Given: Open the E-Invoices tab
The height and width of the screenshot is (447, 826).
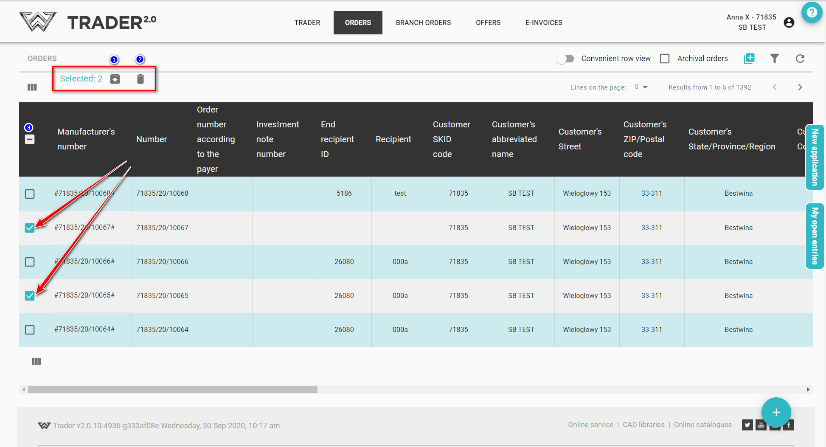Looking at the screenshot, I should click(x=544, y=22).
